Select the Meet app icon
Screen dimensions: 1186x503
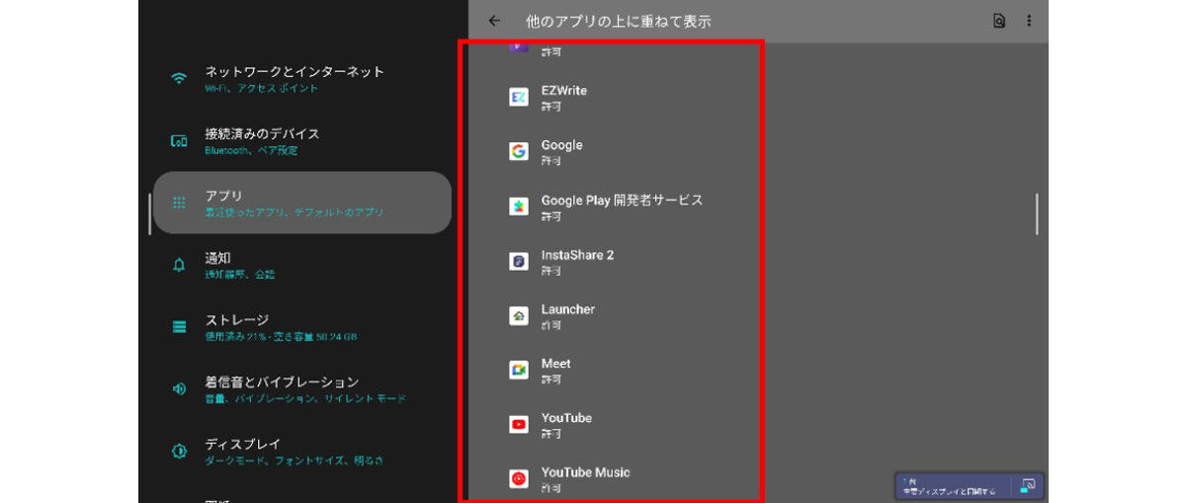519,370
